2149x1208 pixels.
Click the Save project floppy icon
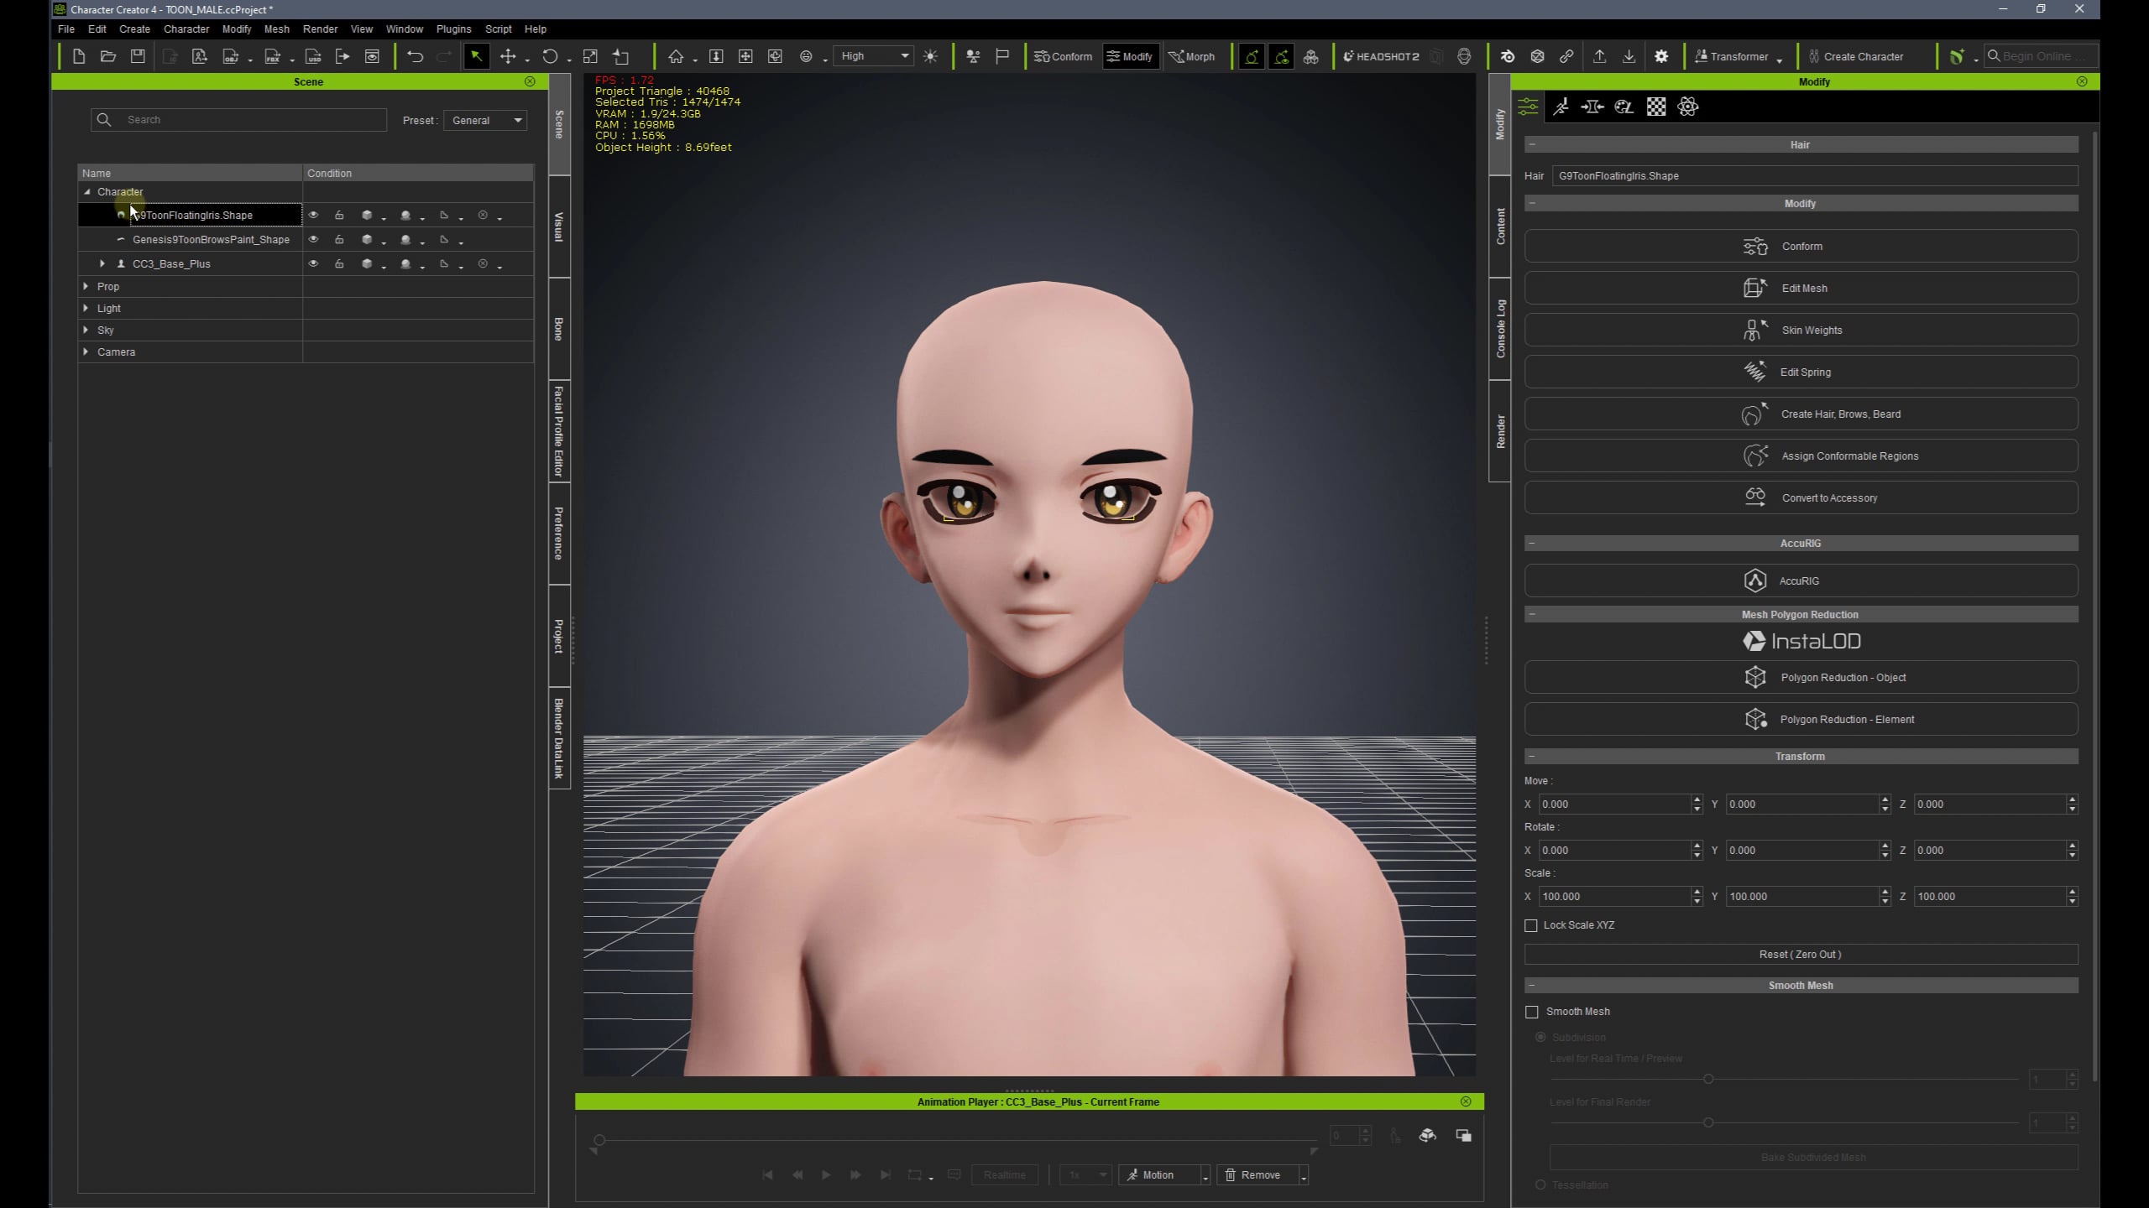click(138, 56)
